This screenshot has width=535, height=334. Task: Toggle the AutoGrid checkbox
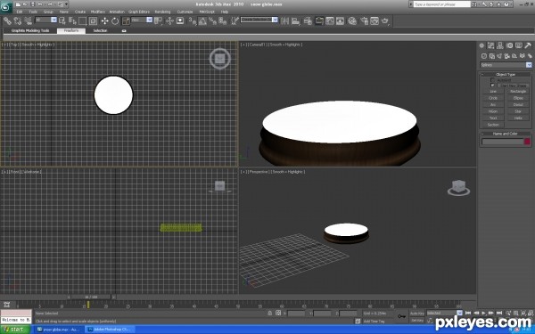492,80
